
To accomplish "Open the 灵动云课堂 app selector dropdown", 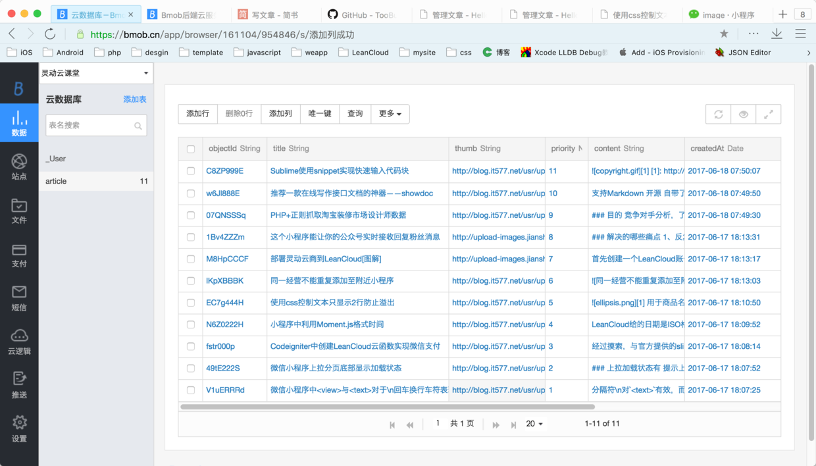I will tap(96, 73).
